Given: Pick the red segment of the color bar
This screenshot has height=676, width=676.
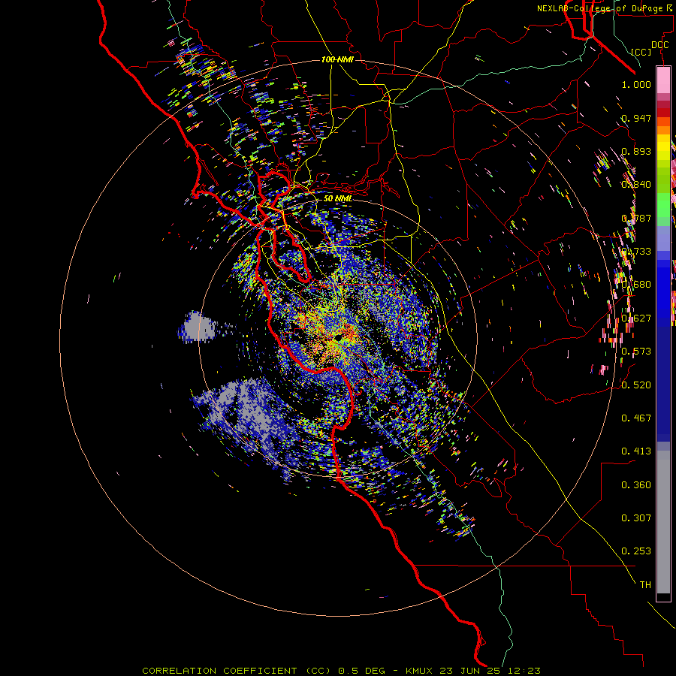Looking at the screenshot, I should [663, 112].
